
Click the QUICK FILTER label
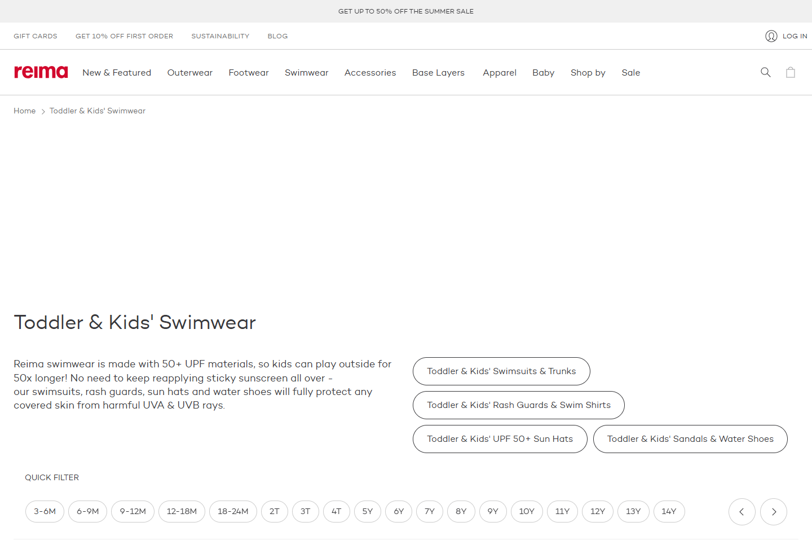pyautogui.click(x=52, y=478)
